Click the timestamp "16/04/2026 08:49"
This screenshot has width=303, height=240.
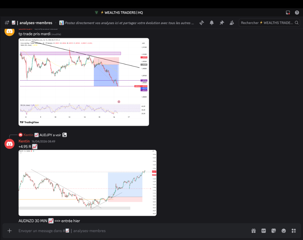pyautogui.click(x=43, y=142)
